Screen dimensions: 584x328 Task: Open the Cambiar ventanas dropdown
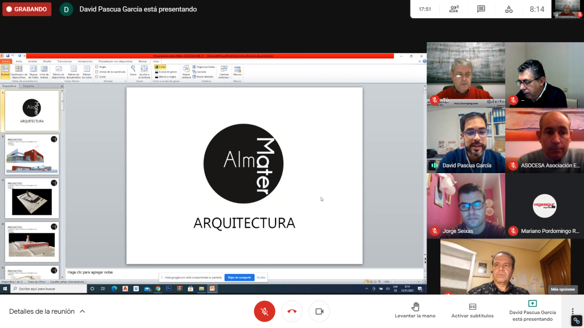pyautogui.click(x=224, y=72)
